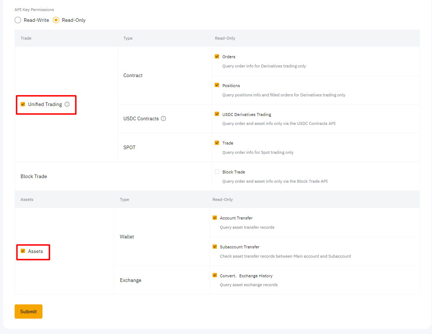Open the Unified Trading info tooltip icon
Image resolution: width=432 pixels, height=334 pixels.
point(67,104)
